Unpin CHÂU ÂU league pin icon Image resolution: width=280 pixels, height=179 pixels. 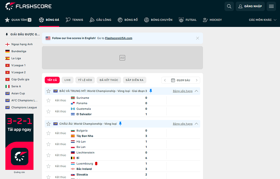(120, 124)
